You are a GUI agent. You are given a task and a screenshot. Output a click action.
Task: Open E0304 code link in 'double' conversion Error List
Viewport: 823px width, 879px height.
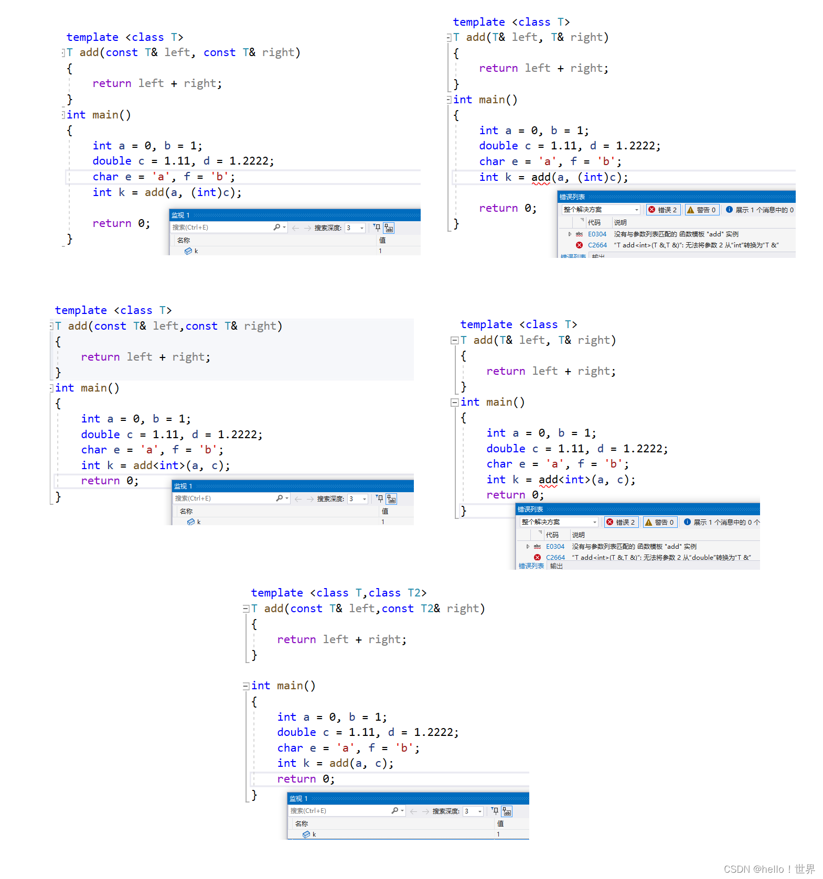(x=555, y=547)
